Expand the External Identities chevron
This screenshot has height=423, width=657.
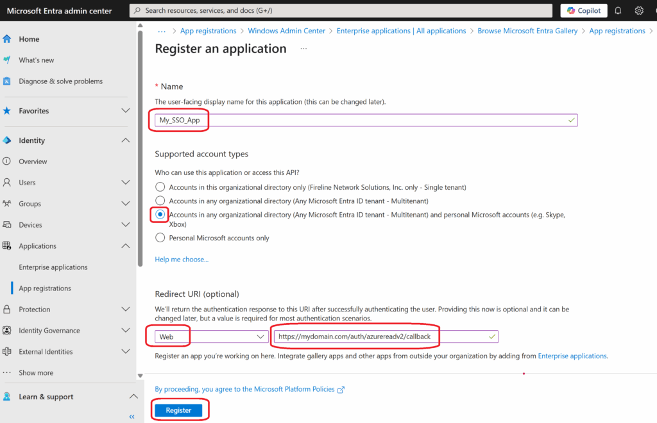pos(125,351)
